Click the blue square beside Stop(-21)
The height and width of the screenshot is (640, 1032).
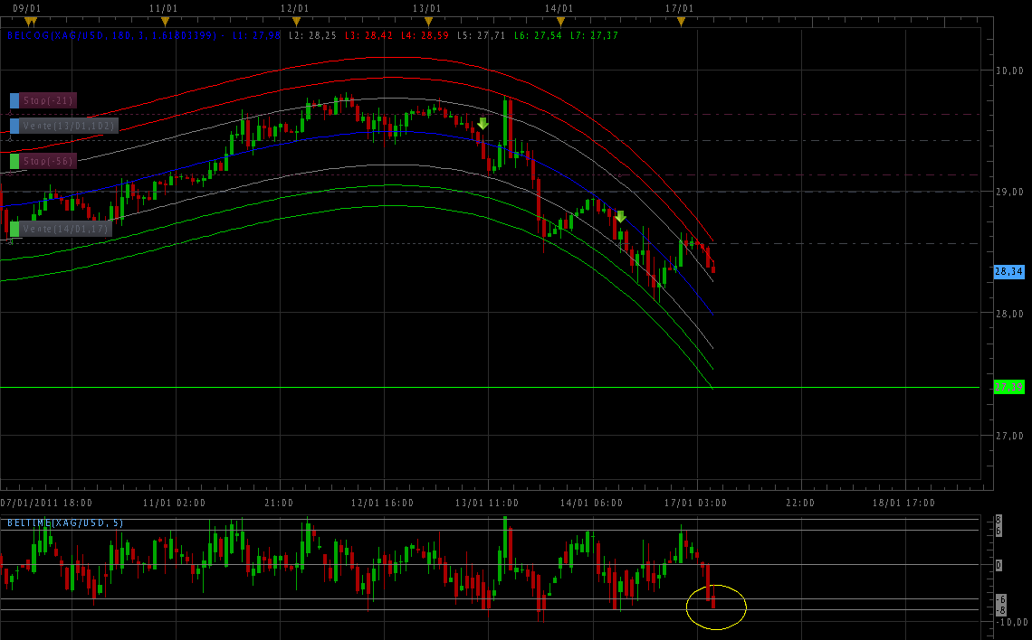(14, 100)
